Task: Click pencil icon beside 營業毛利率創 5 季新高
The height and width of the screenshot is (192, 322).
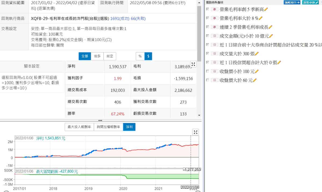Action: click(266, 9)
